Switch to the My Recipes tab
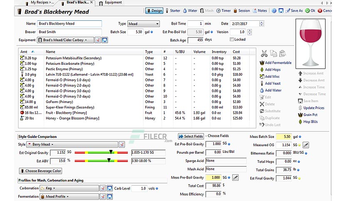Viewport: 348px width, 201px height. click(39, 2)
